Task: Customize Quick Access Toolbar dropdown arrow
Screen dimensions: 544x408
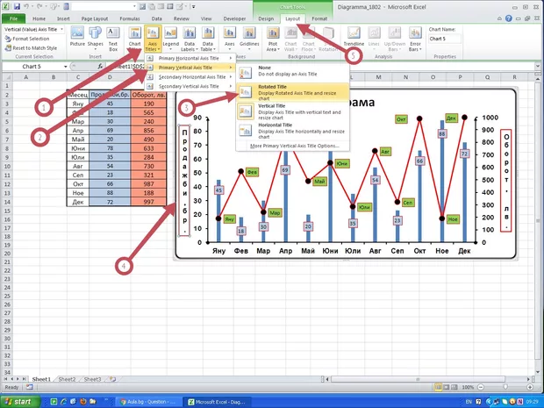Action: coord(194,6)
